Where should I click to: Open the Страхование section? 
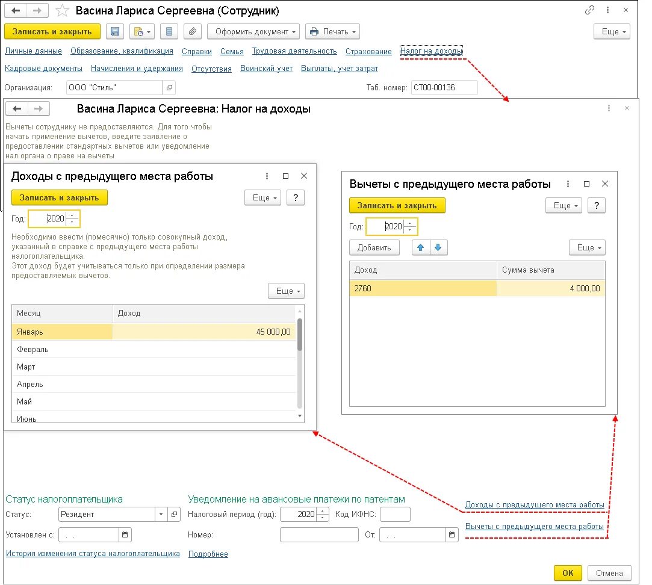pyautogui.click(x=368, y=51)
